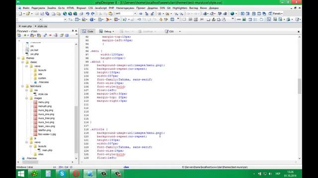
Task: Close the code editor pane with X
Action: (x=299, y=32)
